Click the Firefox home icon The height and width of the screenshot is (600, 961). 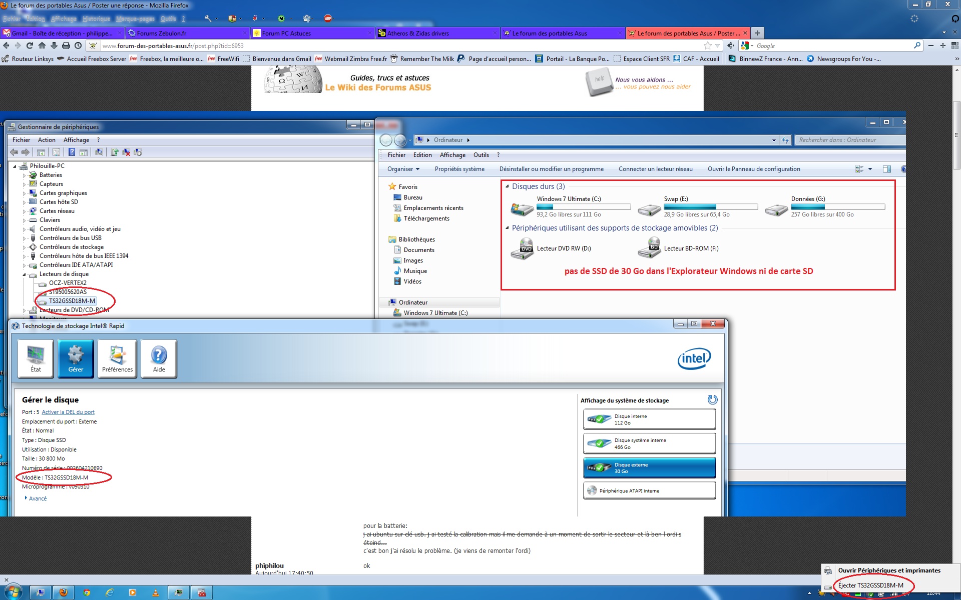[x=42, y=45]
